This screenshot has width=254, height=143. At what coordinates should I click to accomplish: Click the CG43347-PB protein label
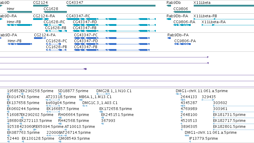click(x=86, y=47)
